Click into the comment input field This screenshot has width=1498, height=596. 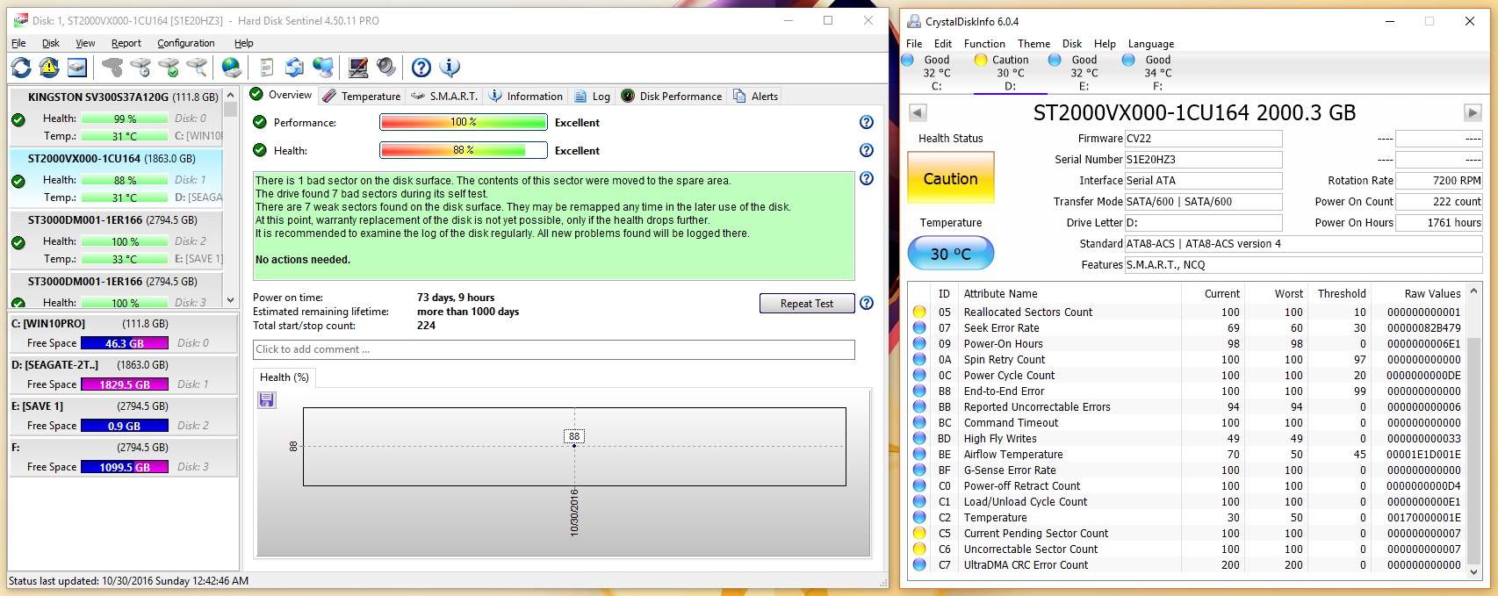click(554, 349)
